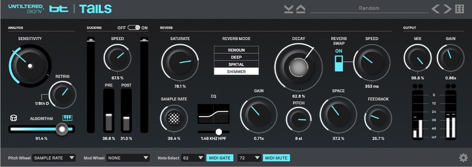Screen dimensions: 472x167
Task: Click the Unfiltered Audio logo
Action: click(26, 9)
